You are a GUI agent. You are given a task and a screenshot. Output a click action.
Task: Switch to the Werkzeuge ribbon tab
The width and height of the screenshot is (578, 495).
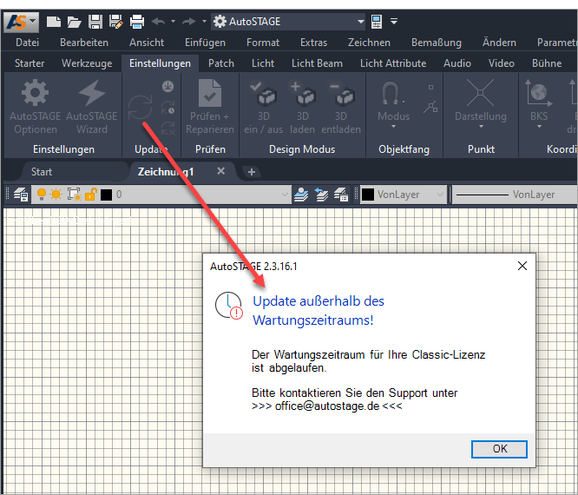(x=87, y=63)
